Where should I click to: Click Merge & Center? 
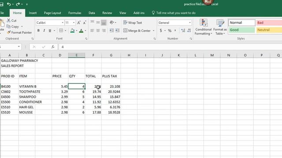(x=137, y=31)
